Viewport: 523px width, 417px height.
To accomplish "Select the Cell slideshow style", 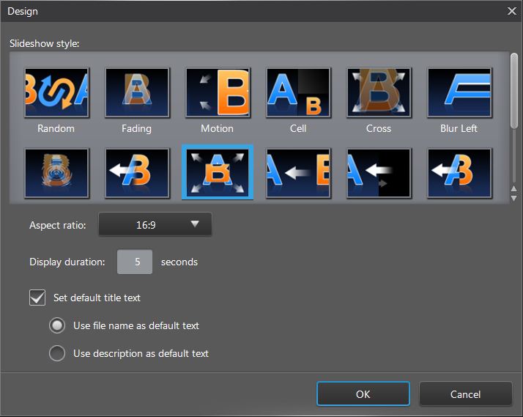I will (x=298, y=93).
